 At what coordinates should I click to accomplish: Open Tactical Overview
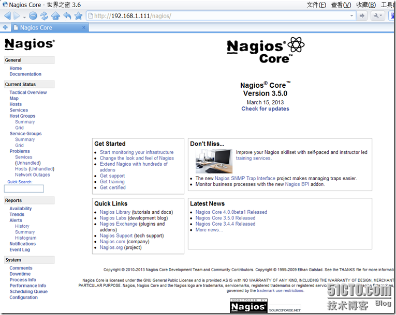[x=28, y=92]
